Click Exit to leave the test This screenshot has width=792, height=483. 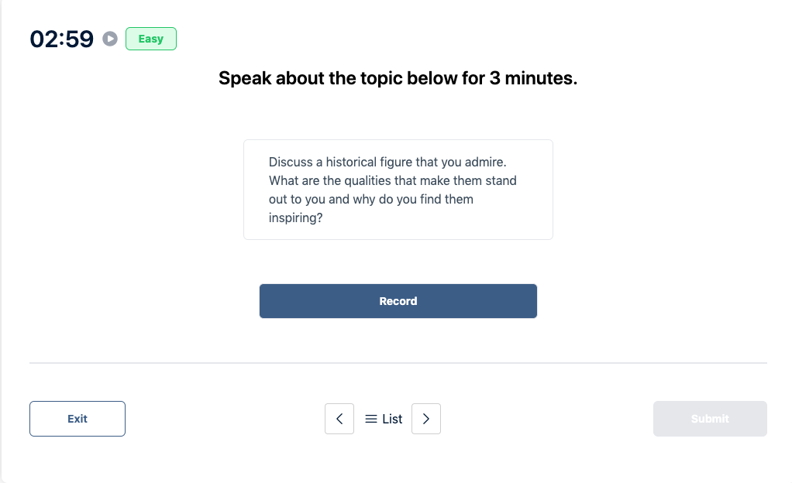[77, 418]
